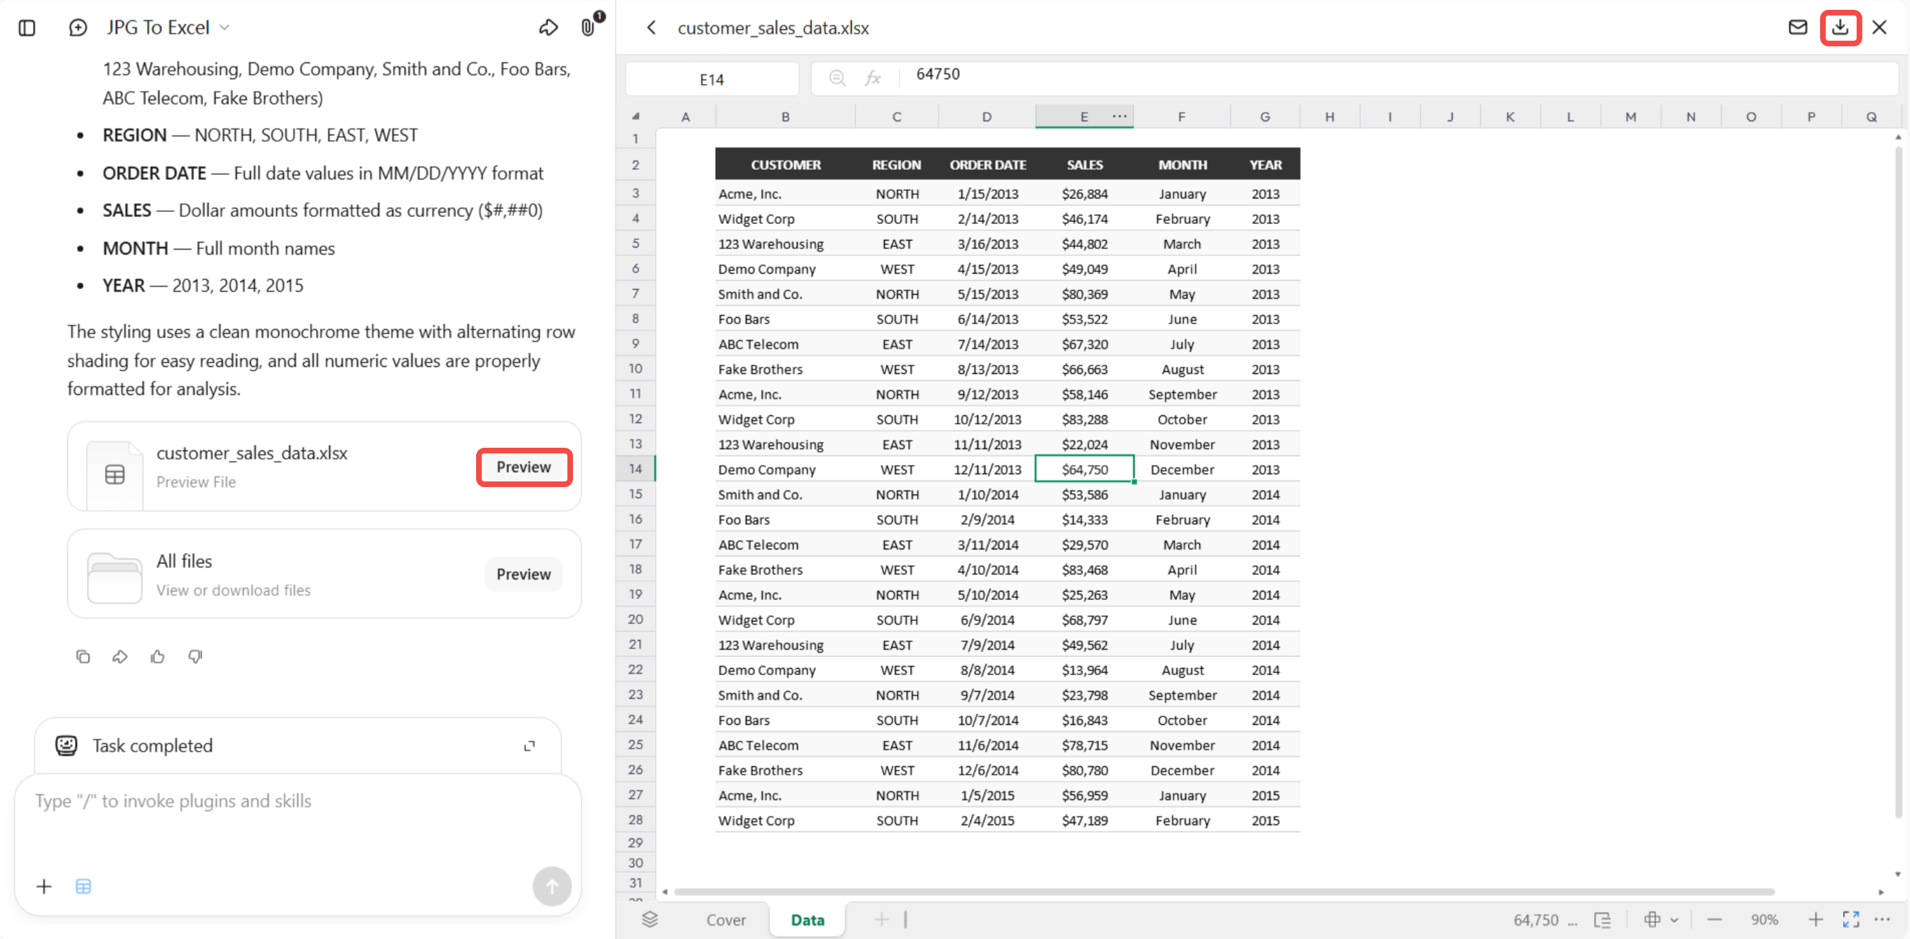This screenshot has height=939, width=1910.
Task: Select all cells using the corner triangle
Action: [x=635, y=116]
